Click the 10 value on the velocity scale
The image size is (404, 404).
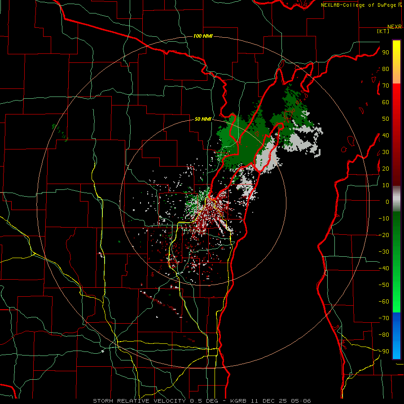pos(386,185)
